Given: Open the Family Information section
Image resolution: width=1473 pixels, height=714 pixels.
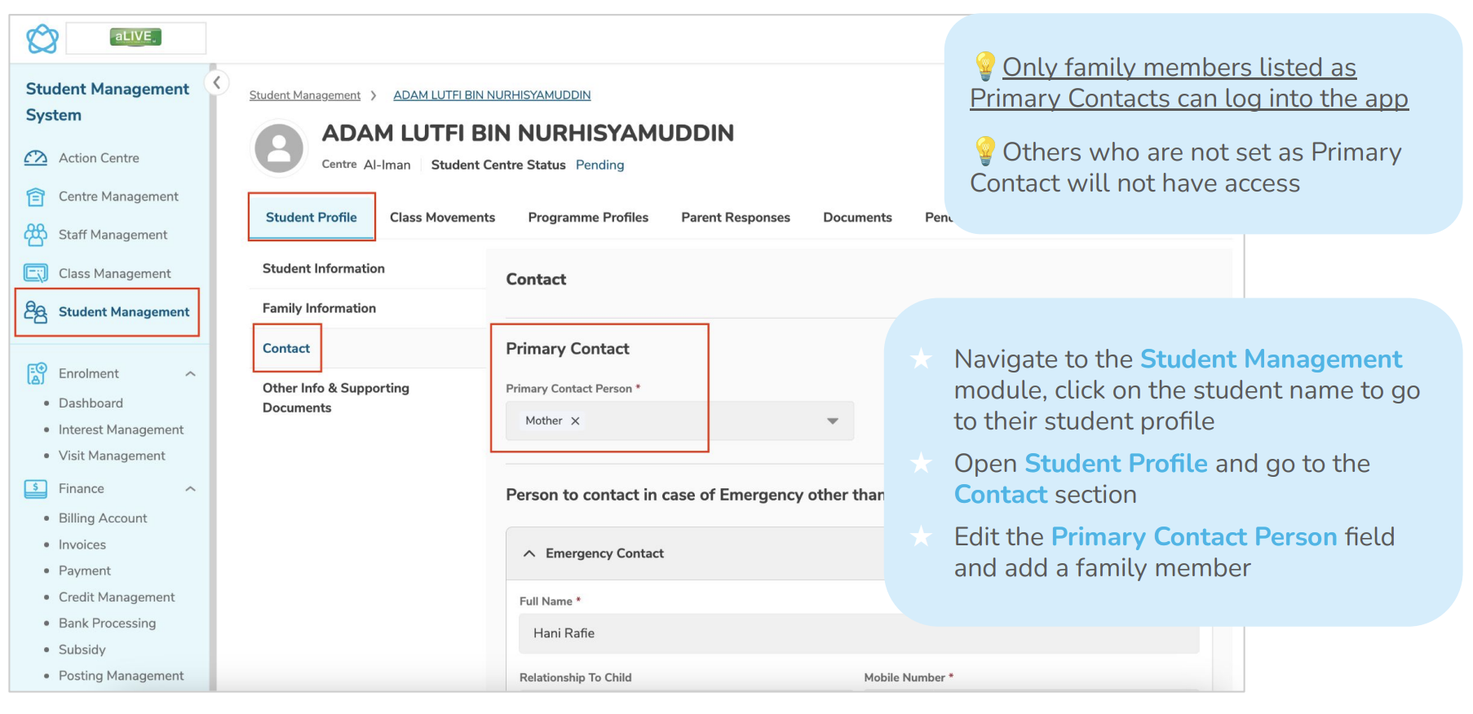Looking at the screenshot, I should [319, 308].
